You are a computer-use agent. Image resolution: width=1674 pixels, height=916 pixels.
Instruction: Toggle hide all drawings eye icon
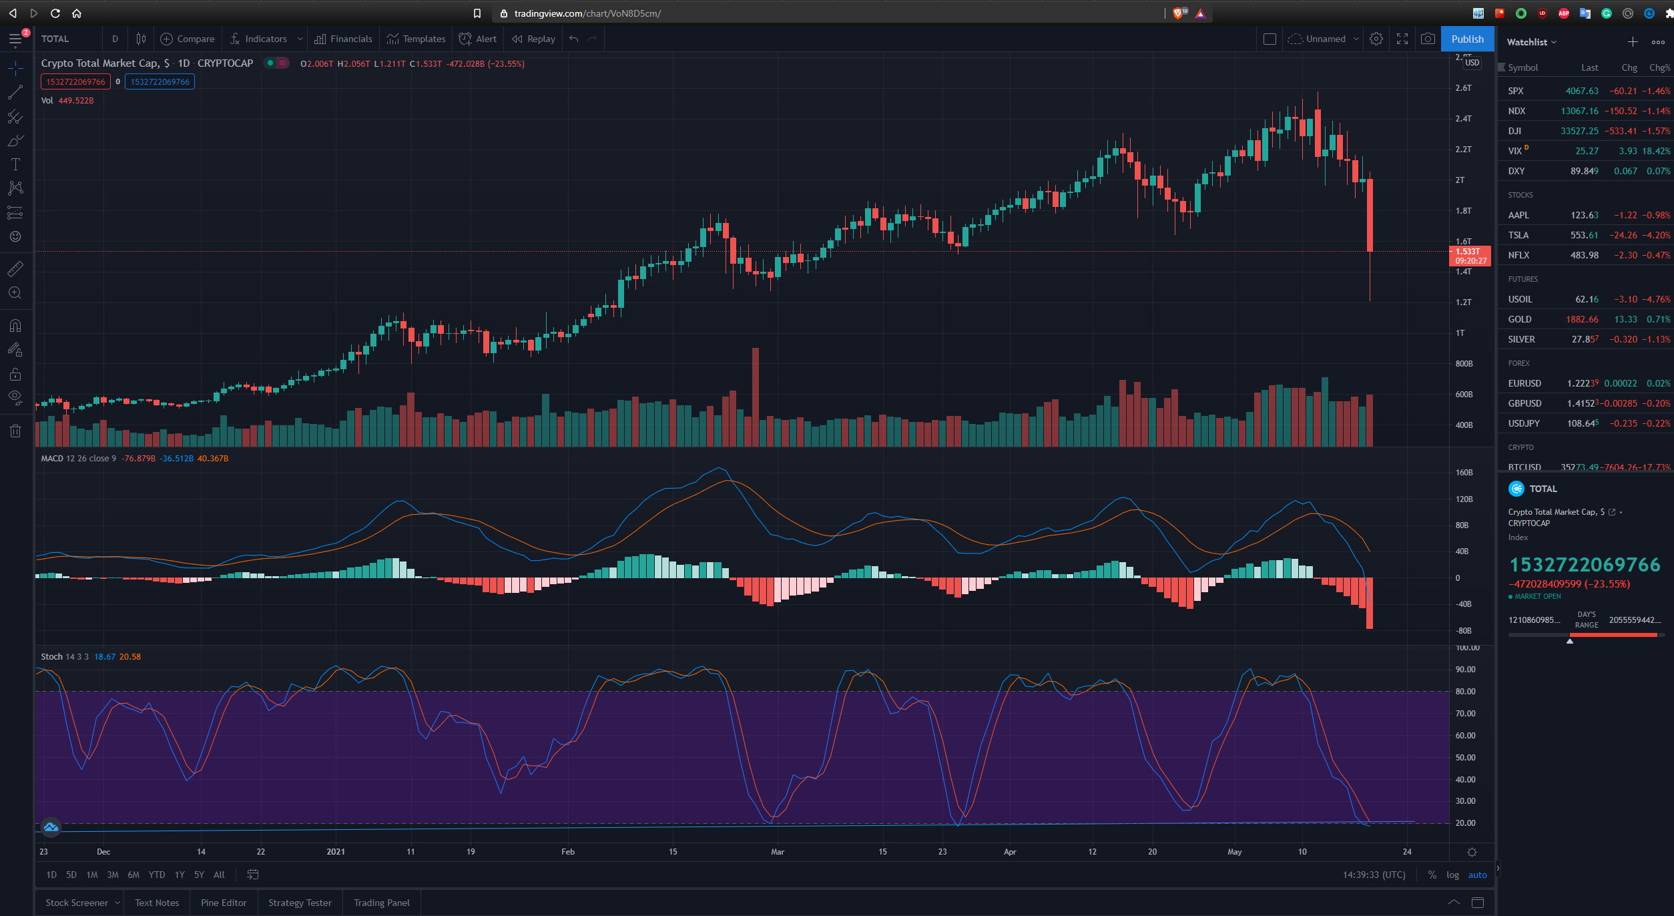point(15,398)
